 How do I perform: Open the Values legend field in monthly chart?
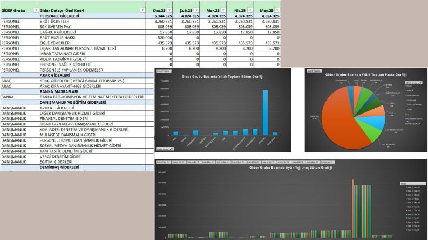click(412, 183)
